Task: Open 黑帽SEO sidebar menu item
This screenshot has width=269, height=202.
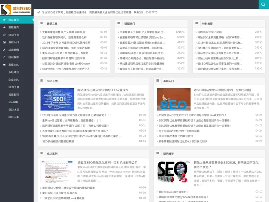Action: [x=17, y=65]
